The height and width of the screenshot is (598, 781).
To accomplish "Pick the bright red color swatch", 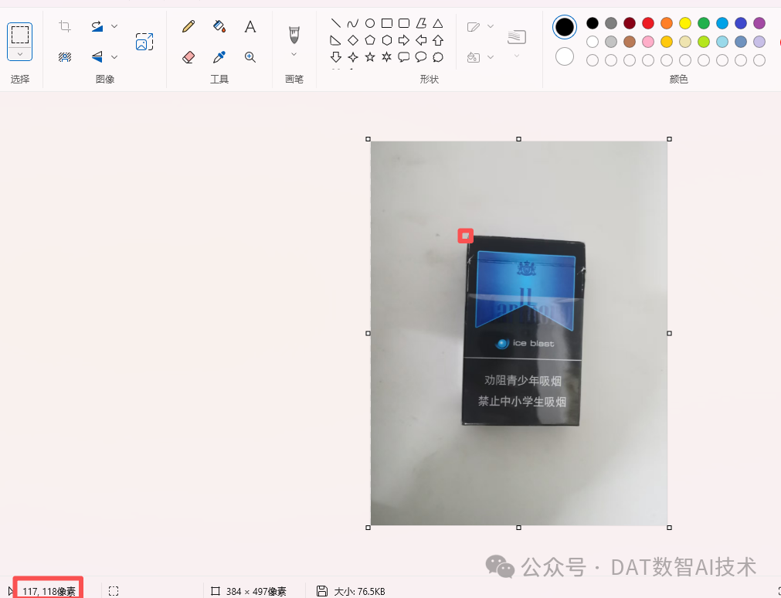I will [648, 23].
